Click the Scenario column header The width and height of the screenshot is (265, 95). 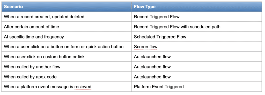[67, 7]
